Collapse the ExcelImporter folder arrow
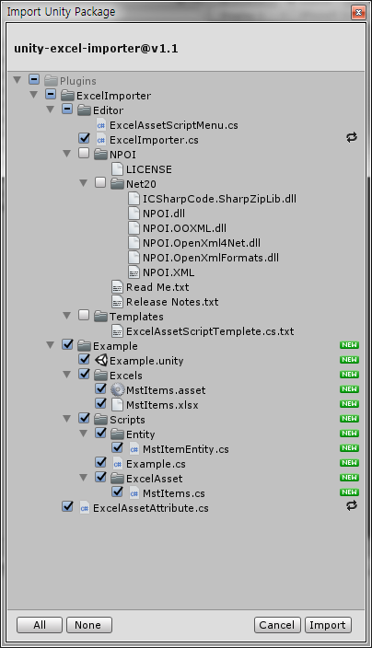Screen dimensions: 372x648 point(34,95)
